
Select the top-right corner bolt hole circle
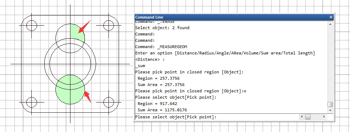[x=109, y=25]
